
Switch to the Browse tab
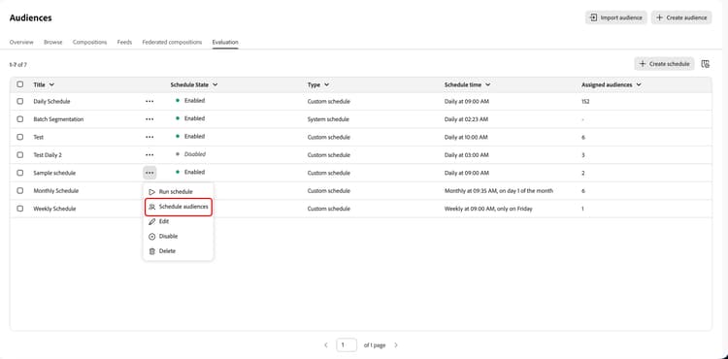(x=53, y=43)
